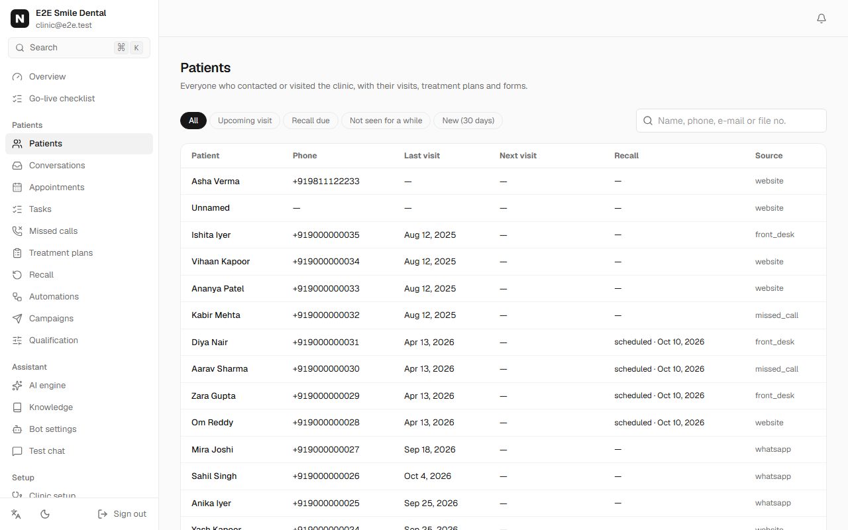Image resolution: width=848 pixels, height=530 pixels.
Task: Click magnifier icon in sidebar Search
Action: coord(20,48)
